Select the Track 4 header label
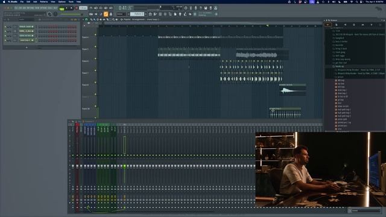Viewport: 386px width, 217px height. 85,37
